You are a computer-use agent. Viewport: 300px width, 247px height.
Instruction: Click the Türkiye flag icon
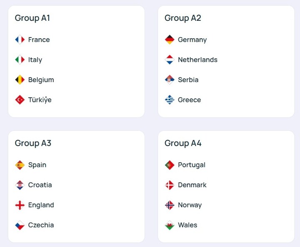(20, 100)
